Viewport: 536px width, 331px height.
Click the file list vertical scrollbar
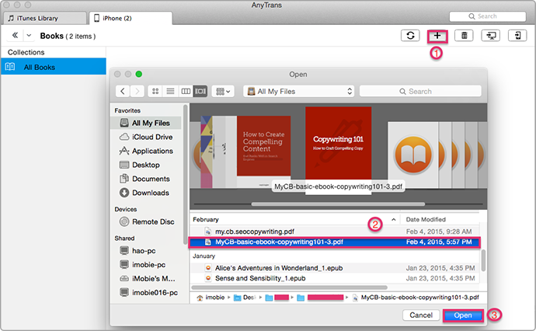coord(483,260)
